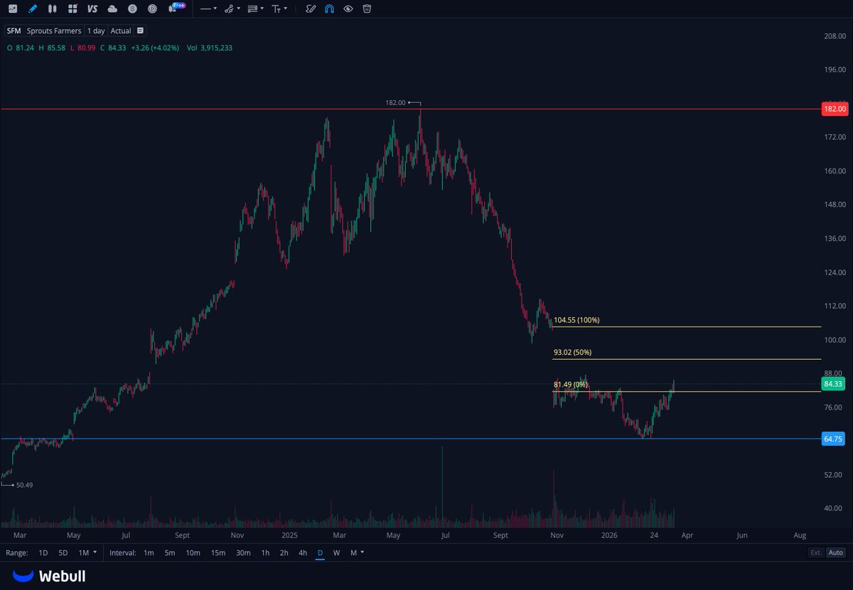Click the green 84.33 current price label
The height and width of the screenshot is (590, 853).
coord(833,384)
